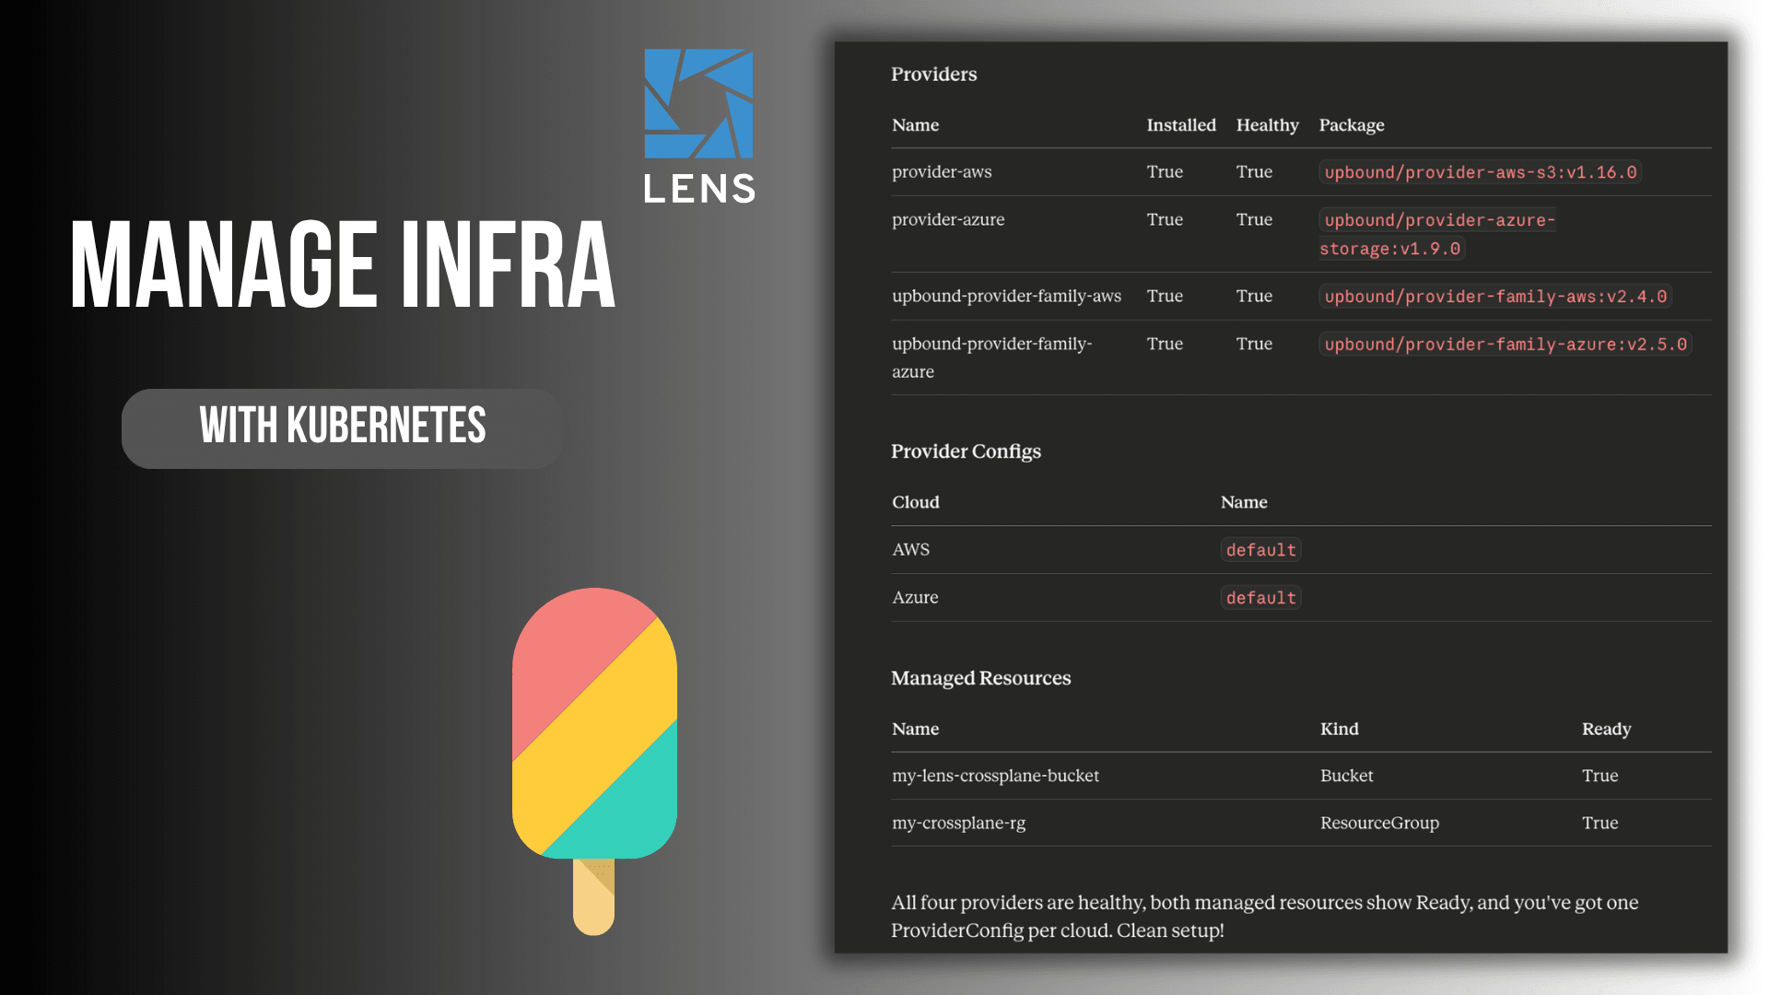Select the provider-aws row name
Screen dimensions: 1769x995
pyautogui.click(x=942, y=172)
